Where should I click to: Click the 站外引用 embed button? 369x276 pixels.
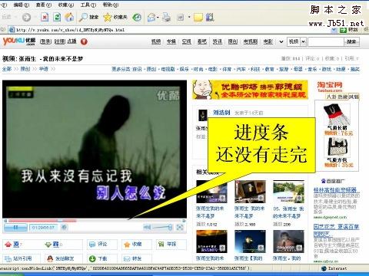click(x=22, y=258)
